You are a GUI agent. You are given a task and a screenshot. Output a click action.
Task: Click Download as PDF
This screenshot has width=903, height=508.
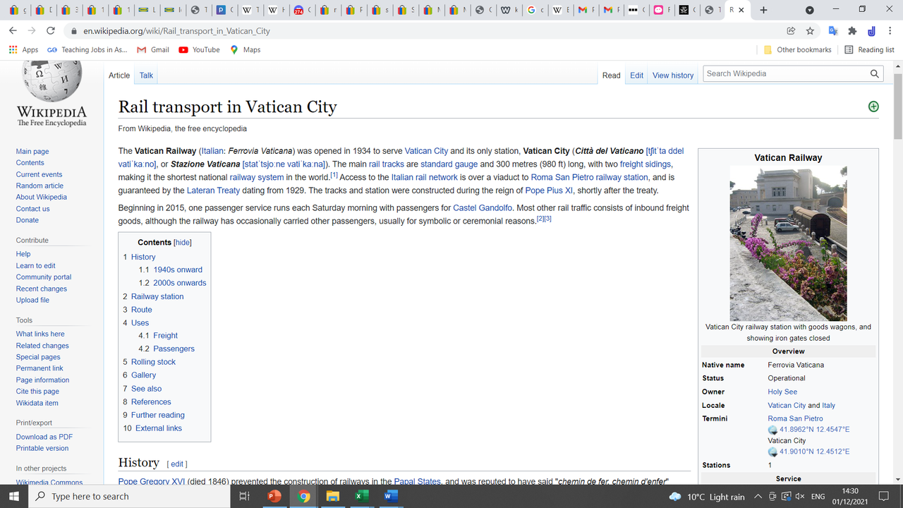44,437
